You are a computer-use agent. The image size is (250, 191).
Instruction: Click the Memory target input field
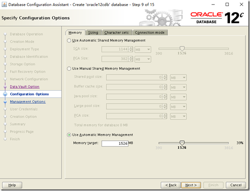(x=115, y=143)
